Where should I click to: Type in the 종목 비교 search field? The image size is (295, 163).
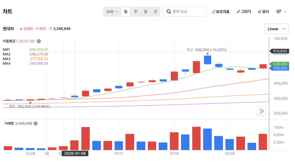click(187, 12)
